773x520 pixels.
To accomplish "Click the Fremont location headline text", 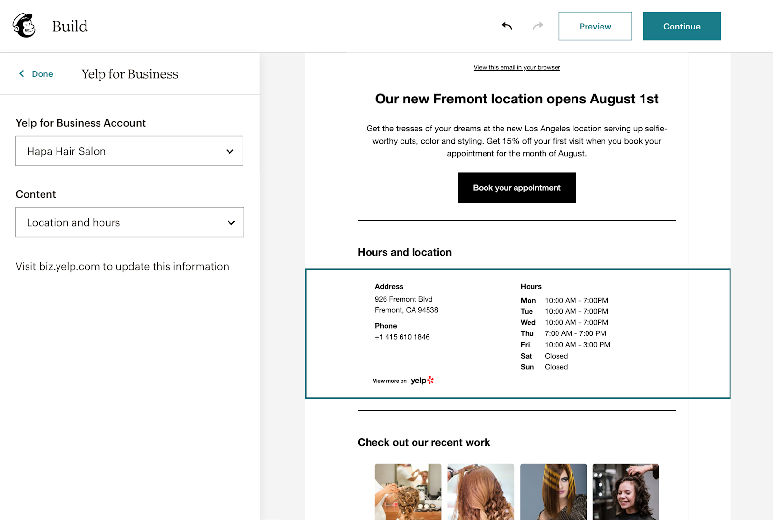I will pyautogui.click(x=516, y=99).
